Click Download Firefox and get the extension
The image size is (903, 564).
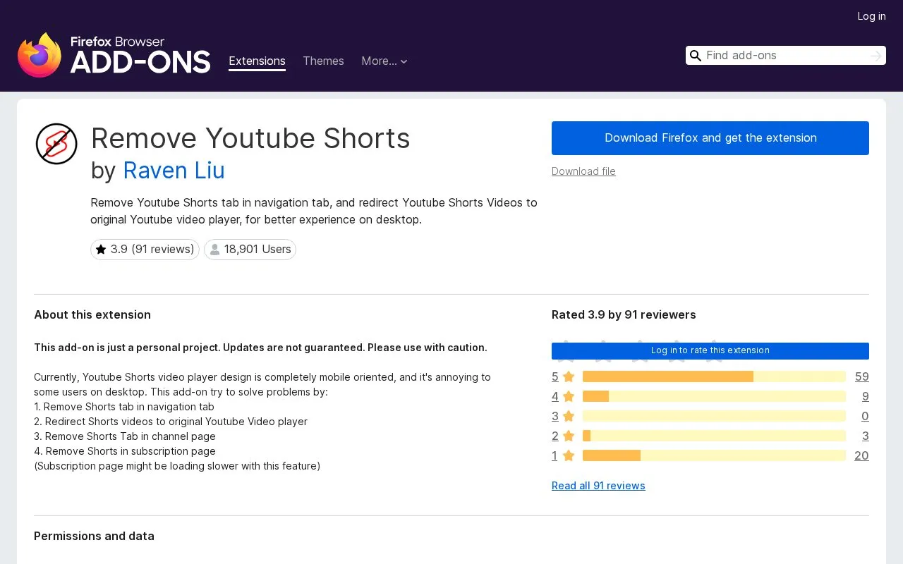710,138
